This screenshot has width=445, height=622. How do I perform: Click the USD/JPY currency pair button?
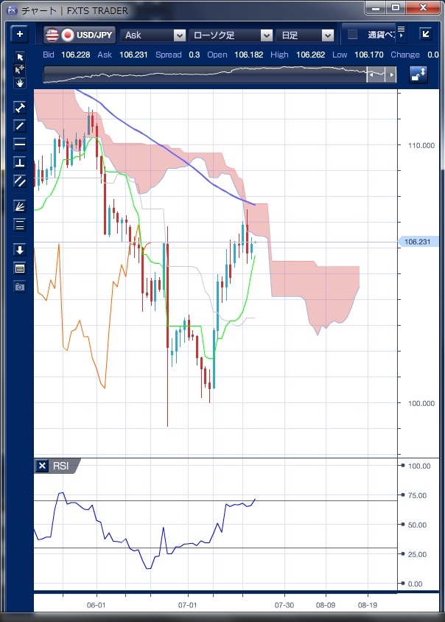[80, 35]
